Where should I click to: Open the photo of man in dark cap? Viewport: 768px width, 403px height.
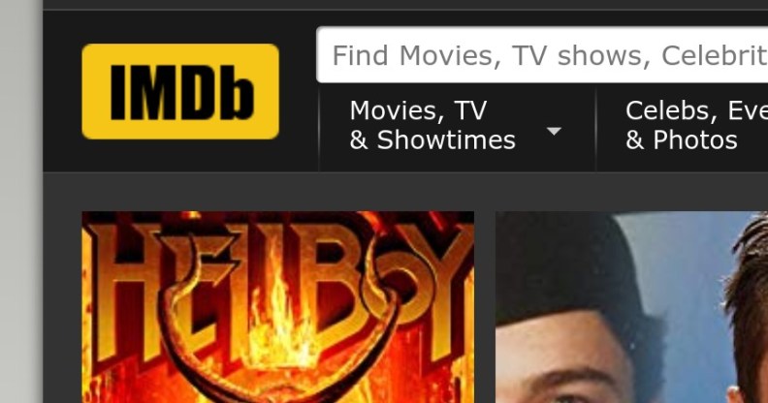(x=632, y=307)
